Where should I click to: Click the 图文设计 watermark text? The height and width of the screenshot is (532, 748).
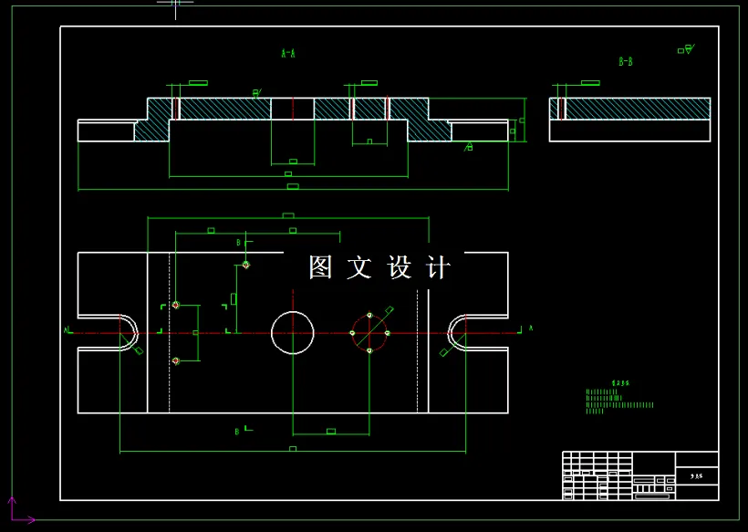(377, 265)
